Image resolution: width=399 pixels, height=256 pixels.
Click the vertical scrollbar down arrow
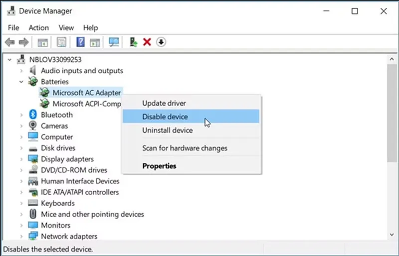pyautogui.click(x=392, y=234)
